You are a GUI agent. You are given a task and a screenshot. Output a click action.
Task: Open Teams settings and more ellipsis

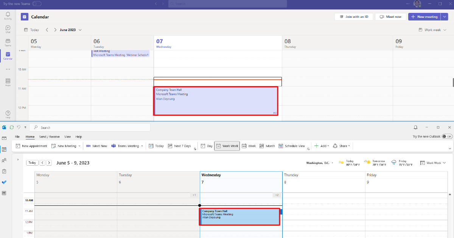tap(407, 3)
